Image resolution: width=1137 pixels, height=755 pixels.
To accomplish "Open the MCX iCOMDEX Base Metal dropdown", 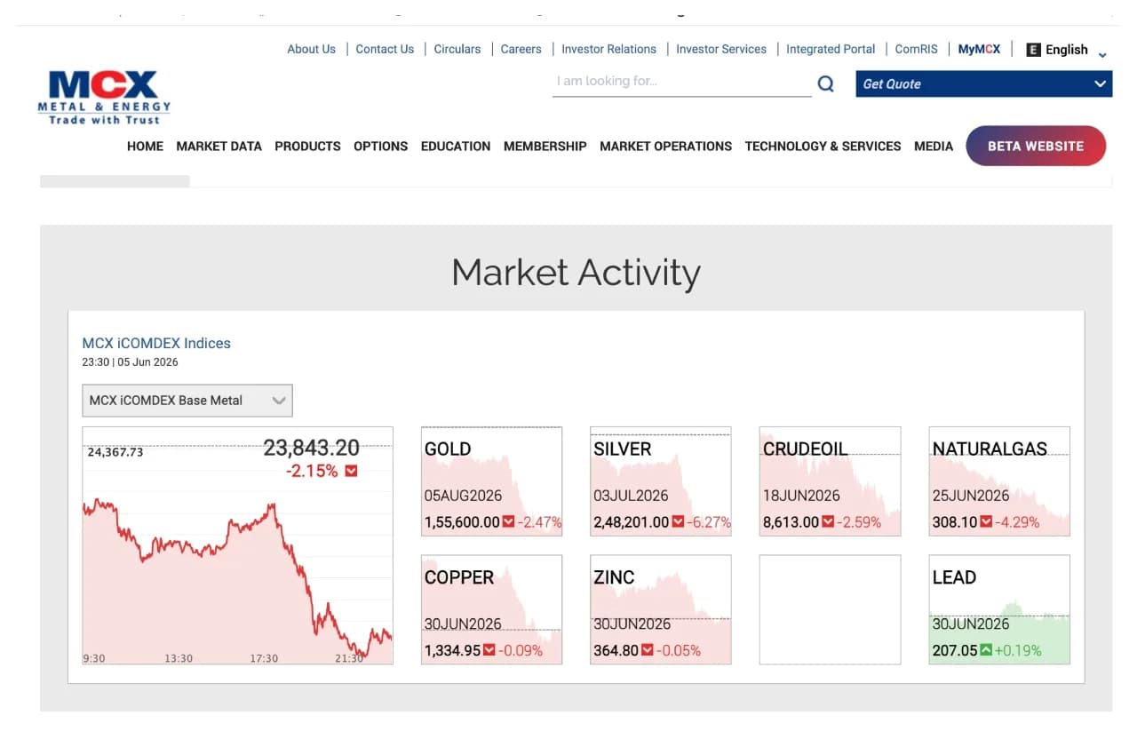I will 187,401.
